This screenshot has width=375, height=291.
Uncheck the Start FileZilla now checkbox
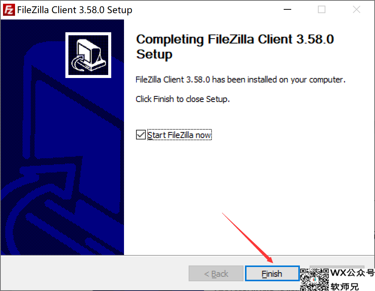point(141,135)
